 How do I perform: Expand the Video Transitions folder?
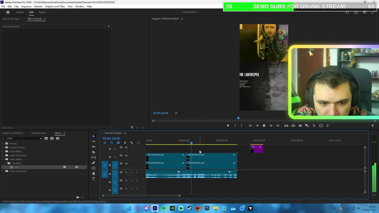[3, 171]
